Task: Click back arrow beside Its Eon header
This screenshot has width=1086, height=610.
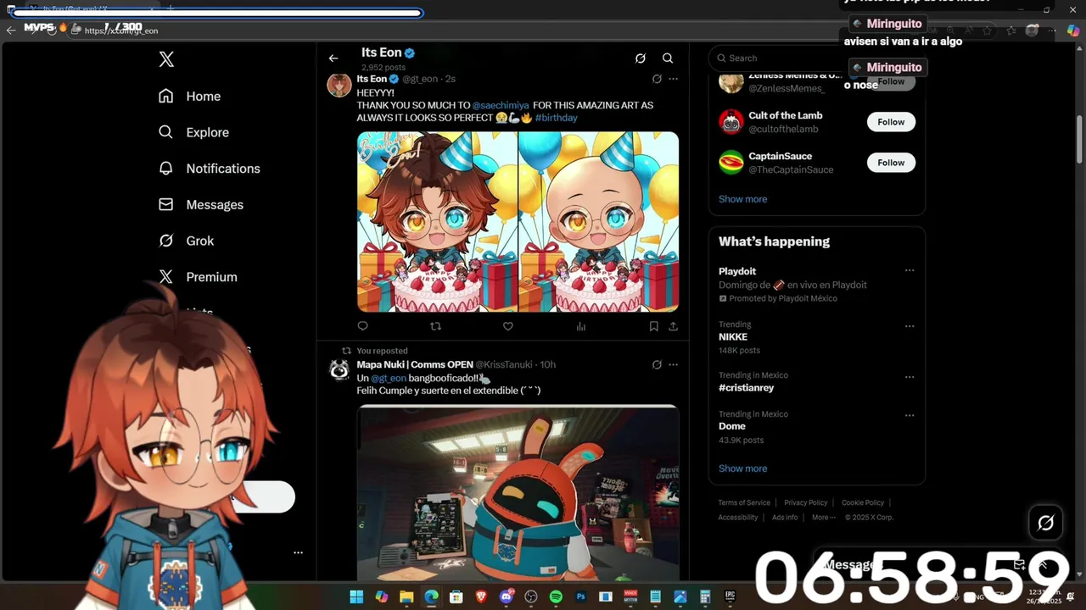Action: click(333, 58)
